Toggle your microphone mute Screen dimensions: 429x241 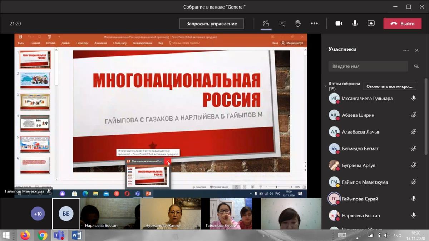click(x=355, y=24)
